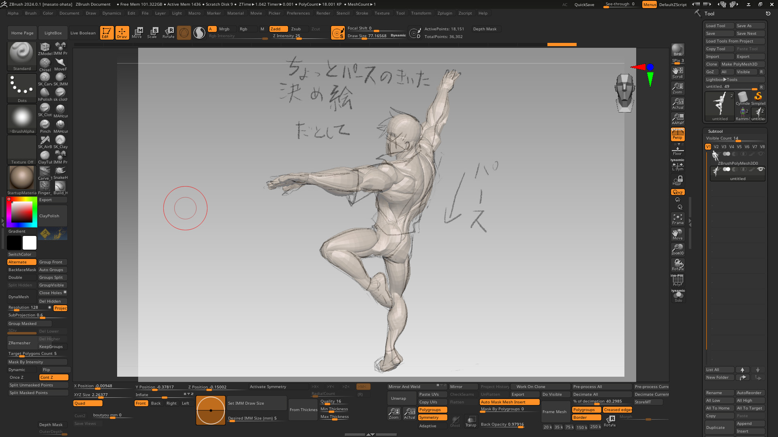Select the Scale gyro on top shelf

click(x=153, y=33)
